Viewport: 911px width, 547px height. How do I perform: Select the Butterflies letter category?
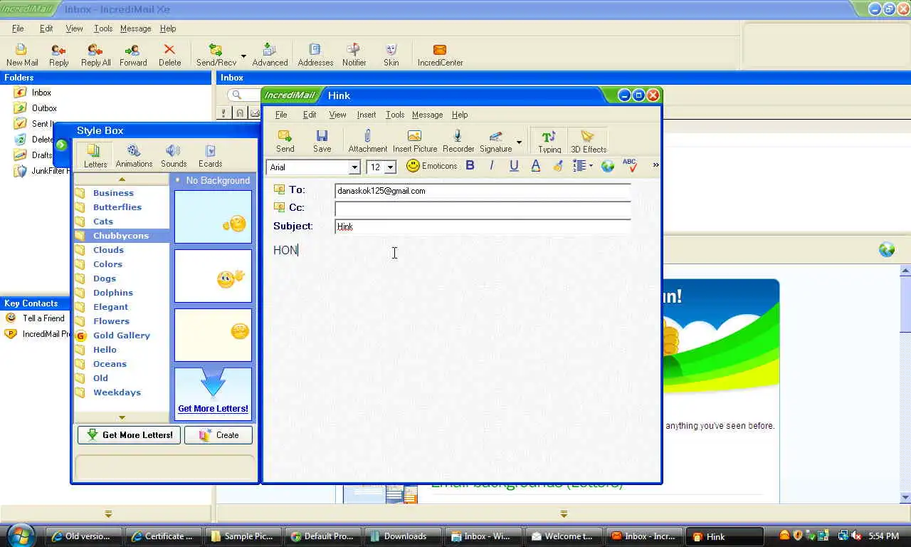[x=117, y=207]
